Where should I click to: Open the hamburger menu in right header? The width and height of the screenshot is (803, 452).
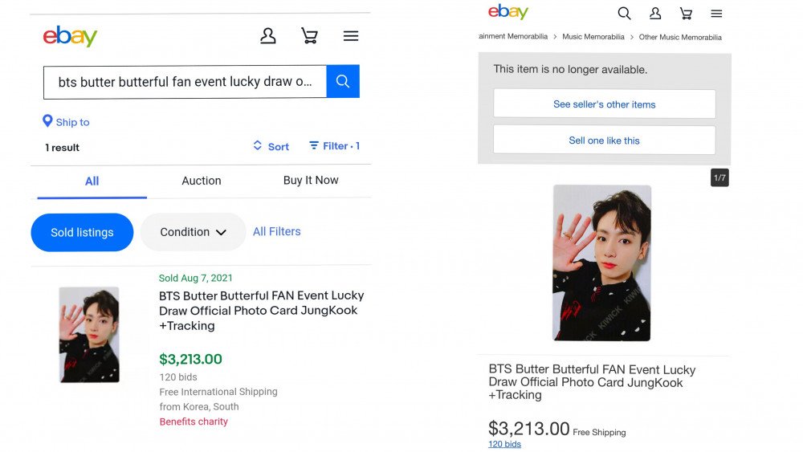(716, 14)
